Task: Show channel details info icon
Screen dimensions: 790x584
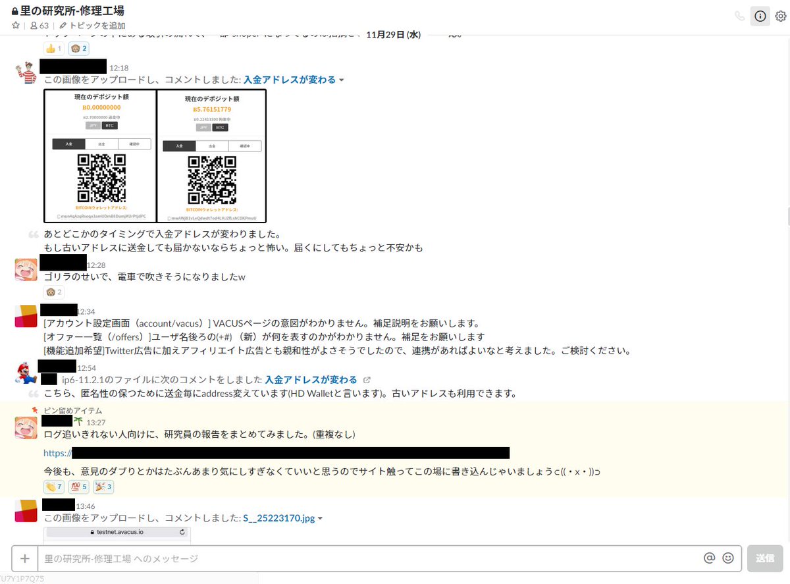Action: pyautogui.click(x=760, y=16)
